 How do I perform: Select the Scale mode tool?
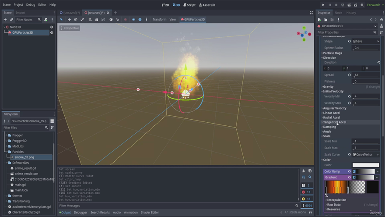[82, 19]
